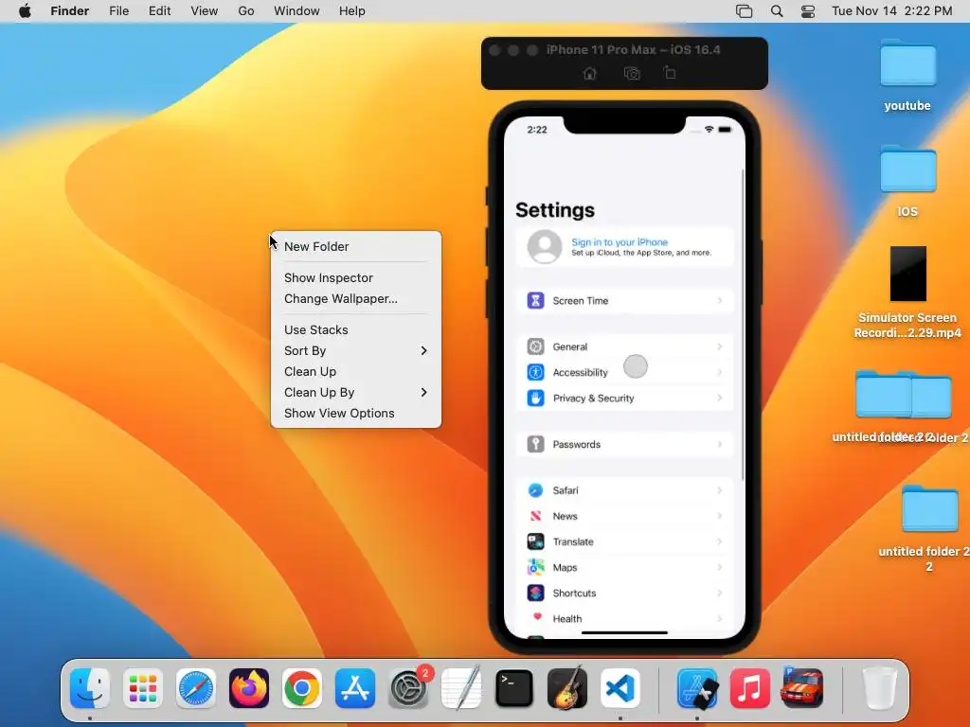Select the iOS folder on desktop

[907, 168]
